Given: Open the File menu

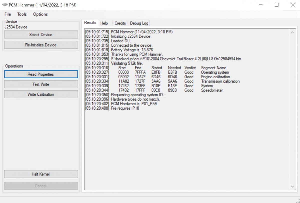Looking at the screenshot, I should (7, 14).
